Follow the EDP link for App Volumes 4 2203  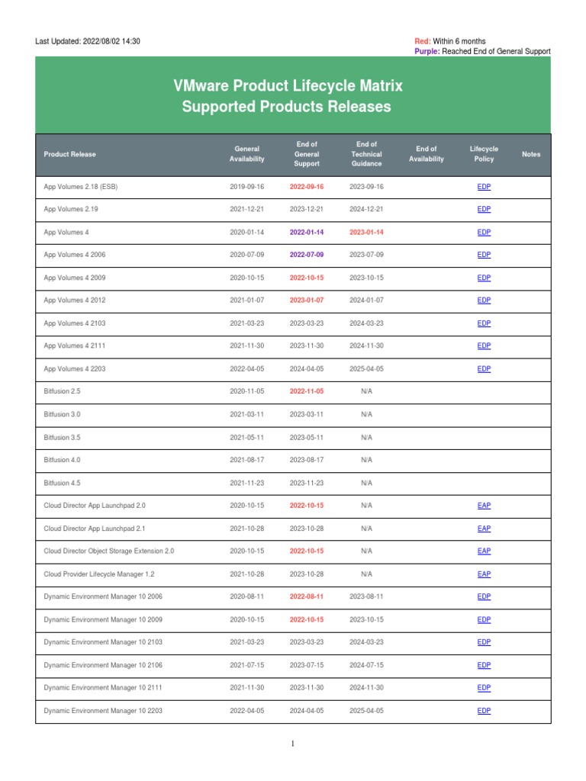coord(484,369)
